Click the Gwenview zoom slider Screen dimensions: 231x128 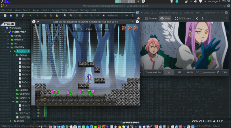tap(208, 72)
